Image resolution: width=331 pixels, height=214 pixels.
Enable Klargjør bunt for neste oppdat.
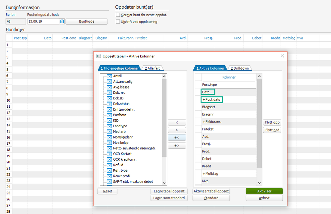click(x=118, y=15)
